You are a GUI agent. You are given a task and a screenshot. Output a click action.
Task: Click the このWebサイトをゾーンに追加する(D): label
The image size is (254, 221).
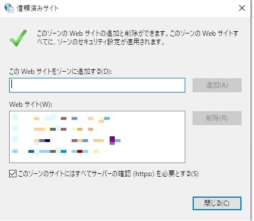pos(60,72)
